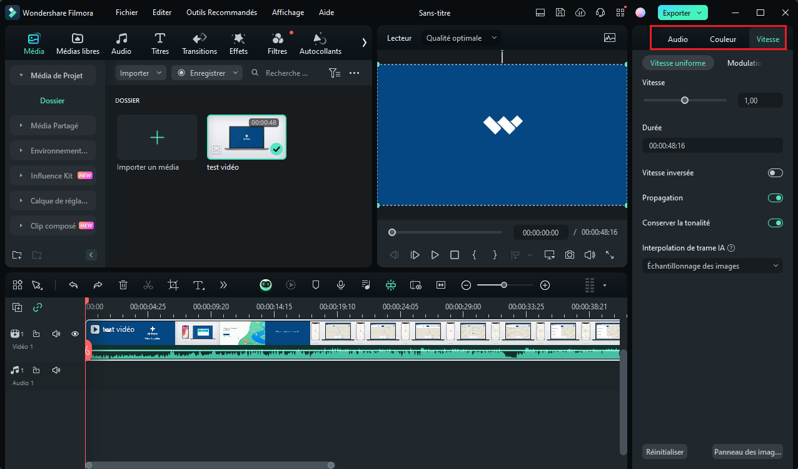Toggle the timeline link chain icon

click(38, 307)
